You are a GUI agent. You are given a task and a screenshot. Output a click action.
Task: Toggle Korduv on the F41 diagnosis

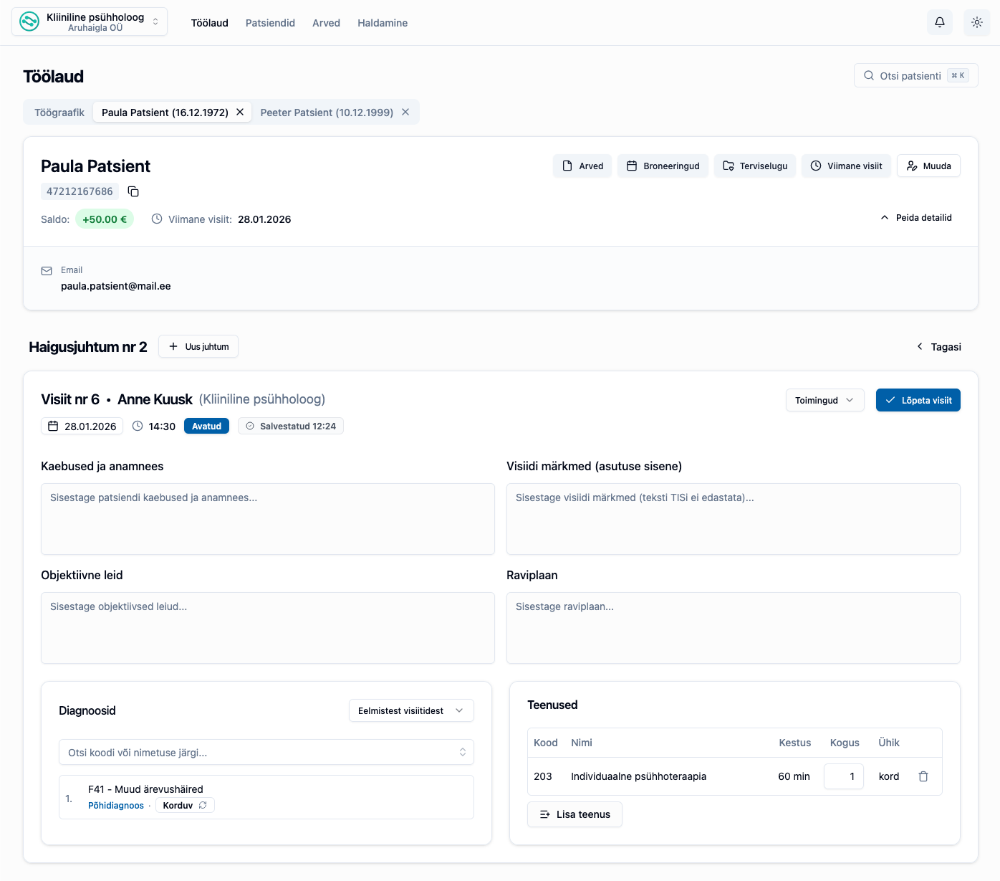(184, 805)
